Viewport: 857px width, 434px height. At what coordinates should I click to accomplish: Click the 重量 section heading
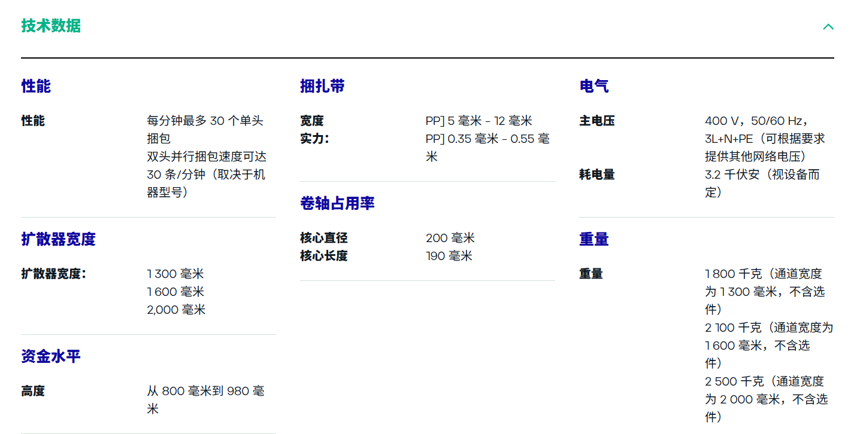(593, 239)
